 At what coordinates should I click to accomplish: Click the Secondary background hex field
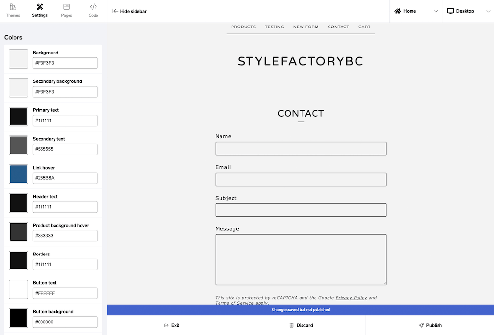pyautogui.click(x=65, y=92)
